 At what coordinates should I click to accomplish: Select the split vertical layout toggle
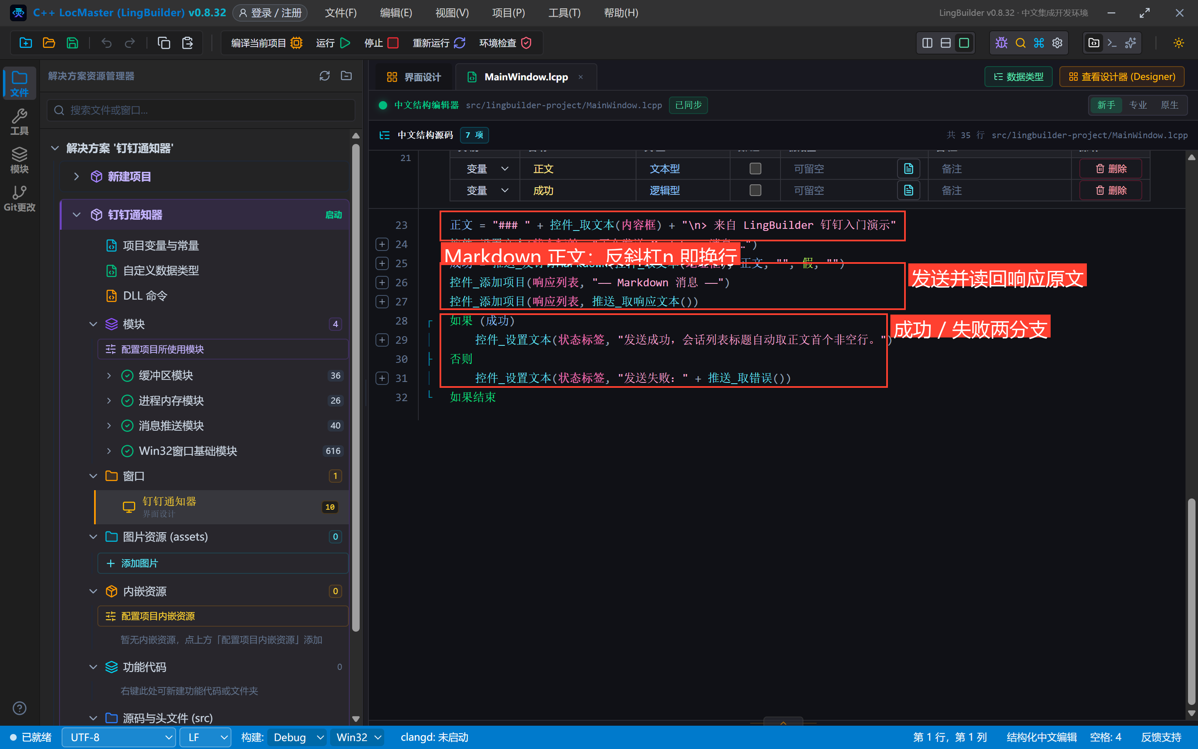point(927,43)
